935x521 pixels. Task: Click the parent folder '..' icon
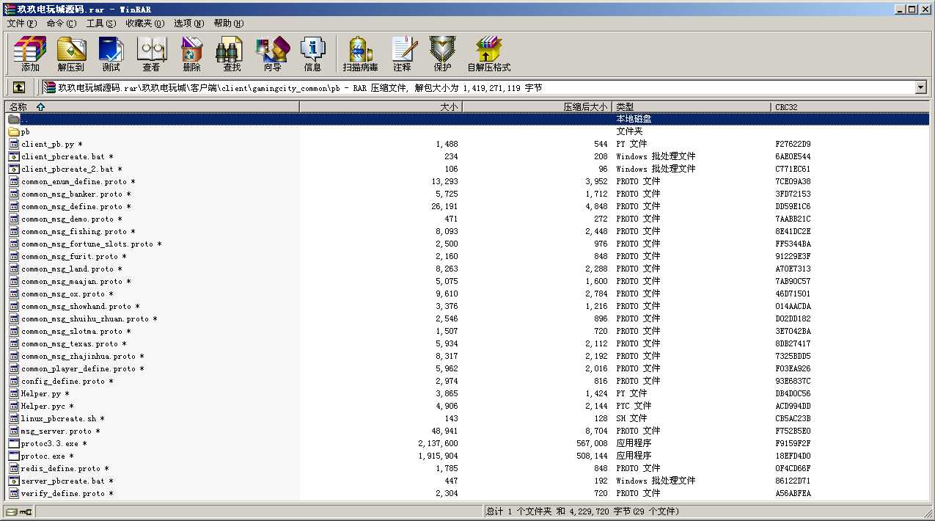click(14, 119)
